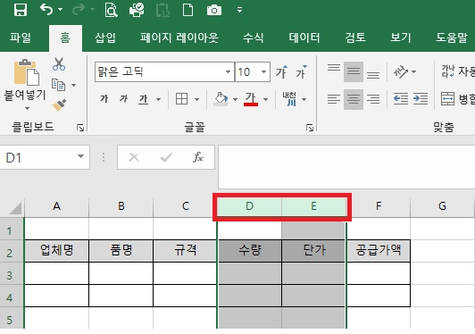
Task: Align text to the right
Action: [x=373, y=99]
